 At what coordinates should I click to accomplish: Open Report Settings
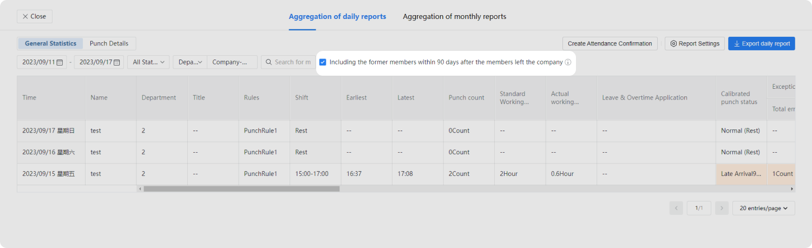point(695,43)
